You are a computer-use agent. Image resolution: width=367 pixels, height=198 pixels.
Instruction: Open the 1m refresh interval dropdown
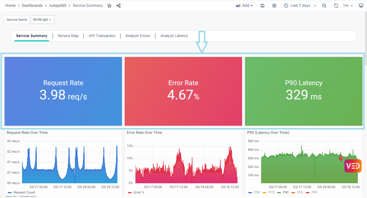point(348,6)
